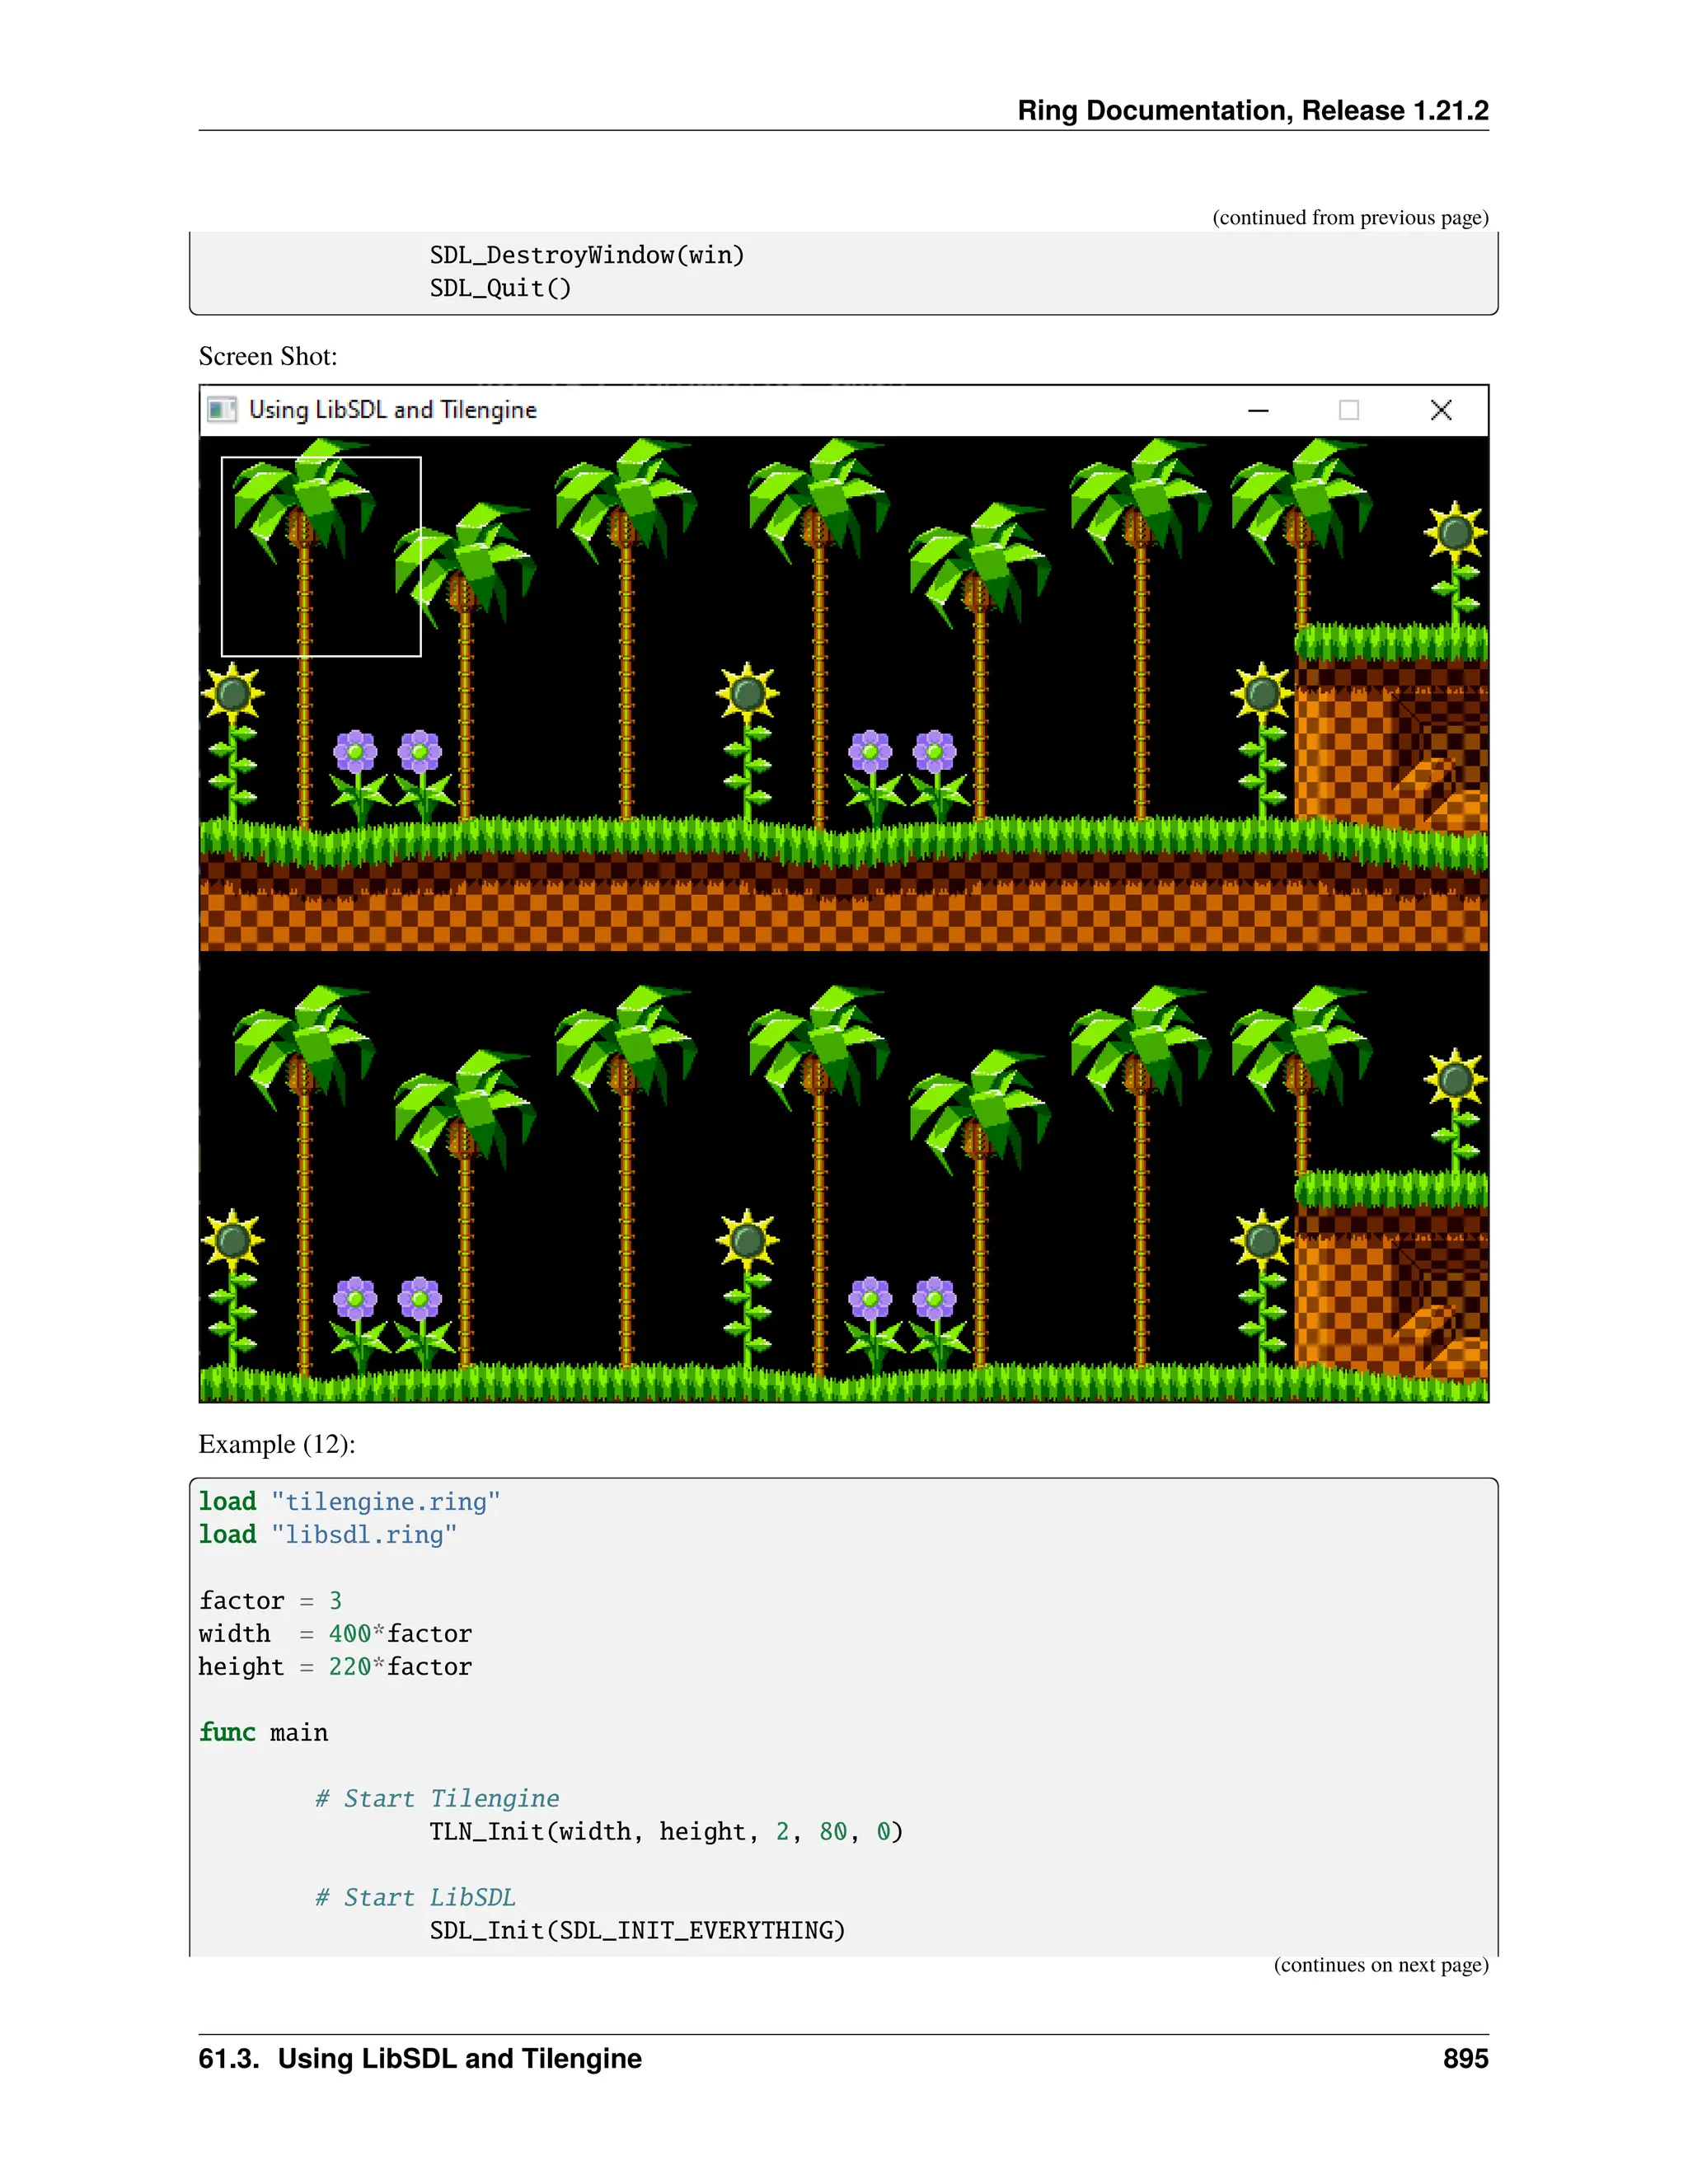1688x2184 pixels.
Task: Click the window title text Using LibSDL and Tilengine
Action: pos(392,410)
